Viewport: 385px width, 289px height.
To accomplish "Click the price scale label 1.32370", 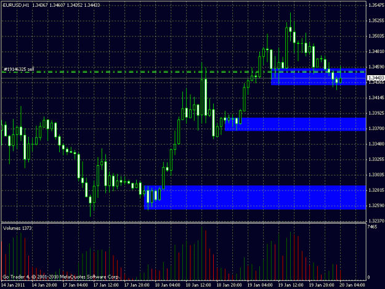I will 376,221.
